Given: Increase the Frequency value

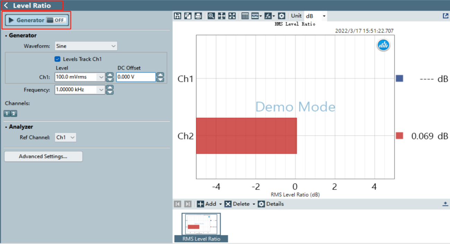Looking at the screenshot, I should (x=110, y=87).
